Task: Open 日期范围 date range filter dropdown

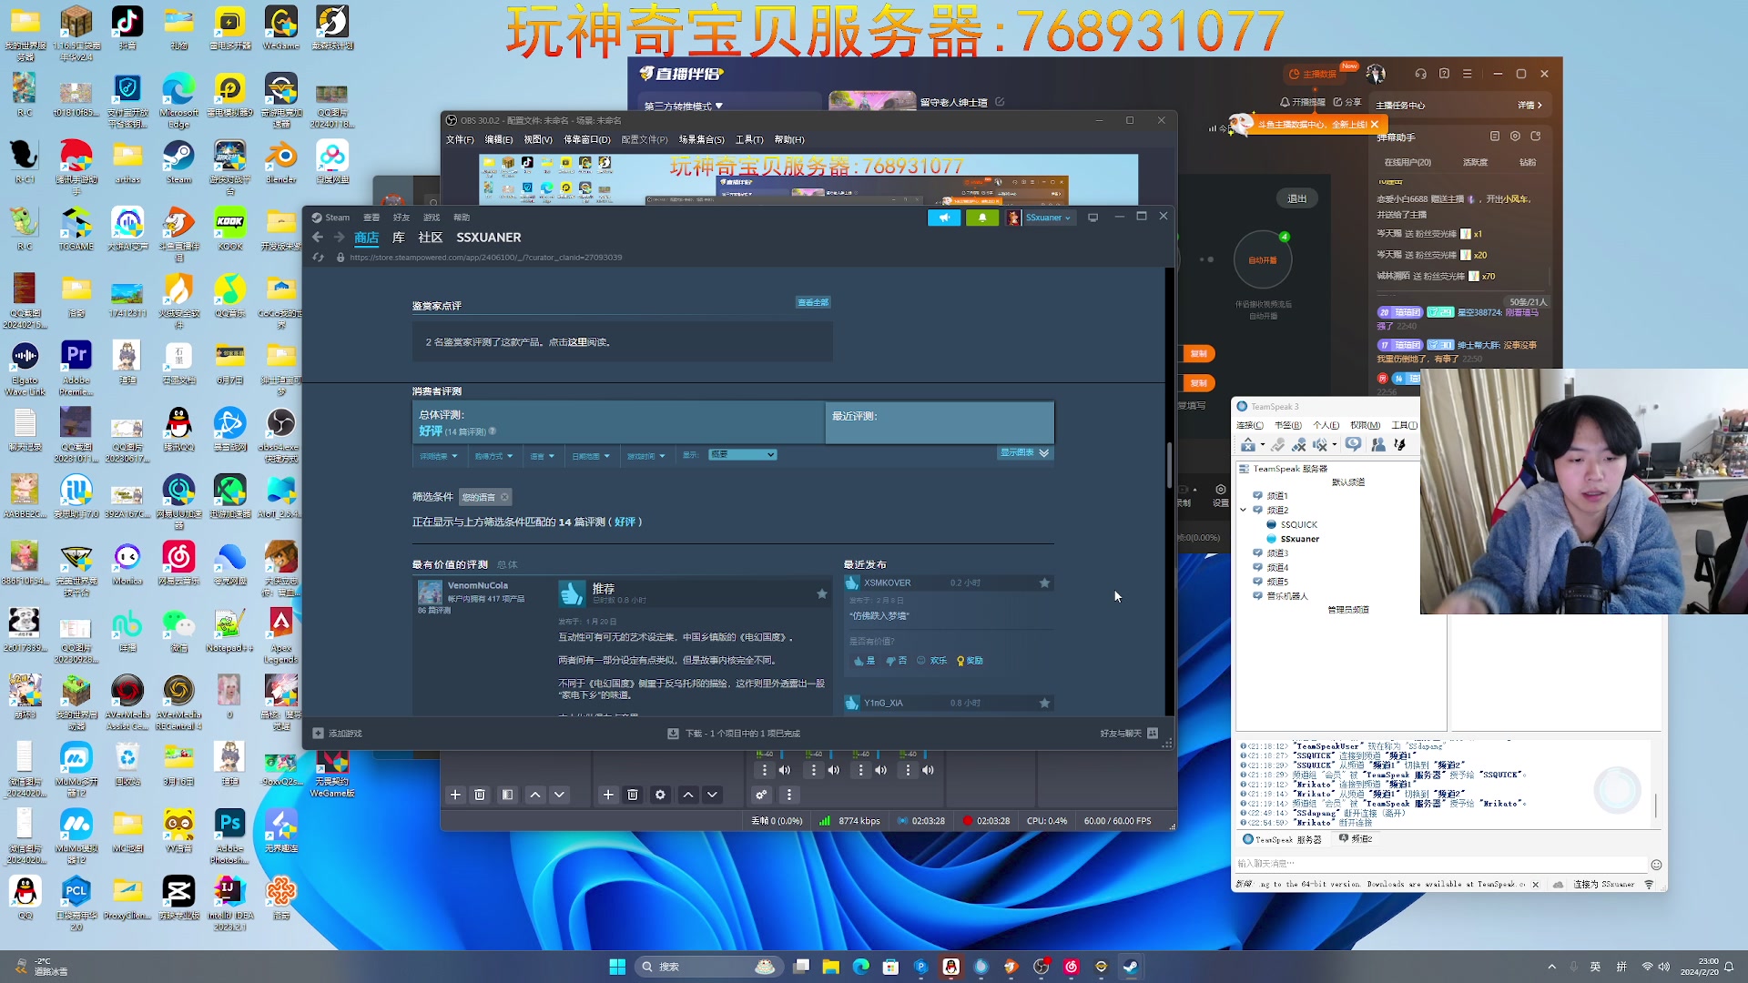Action: (x=591, y=456)
